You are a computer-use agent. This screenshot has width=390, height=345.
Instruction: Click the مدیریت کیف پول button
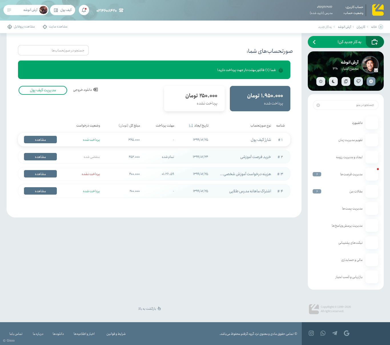tap(43, 90)
